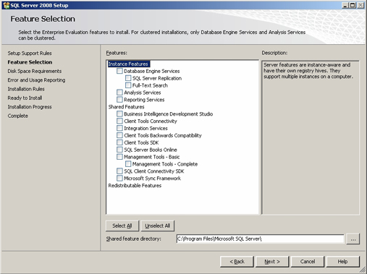Viewport: 367px width, 274px height.
Task: Click the description text about server features
Action: (308, 71)
